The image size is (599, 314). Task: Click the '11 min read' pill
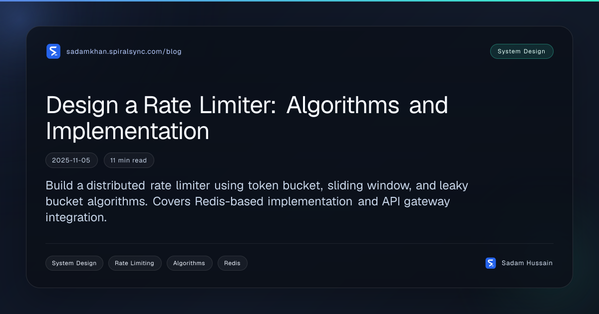pyautogui.click(x=129, y=160)
